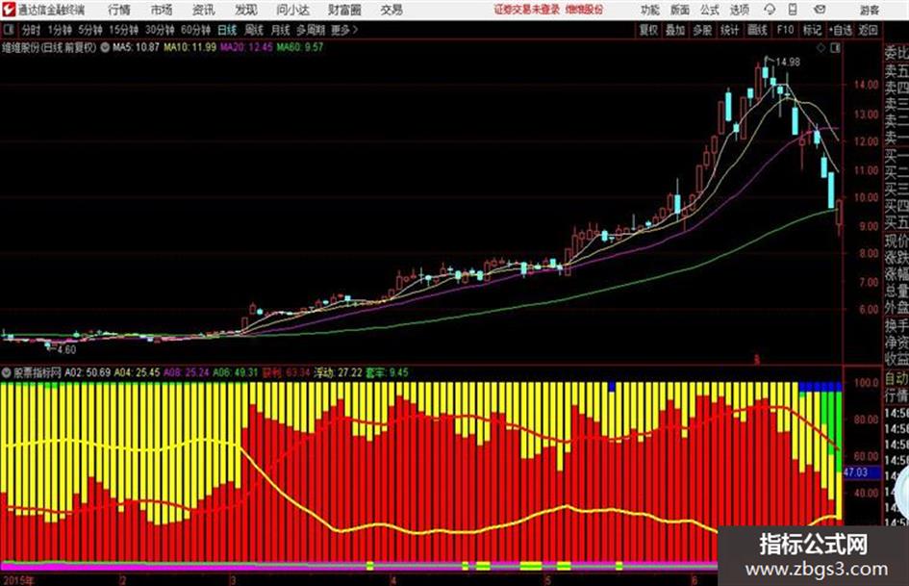This screenshot has height=586, width=909.
Task: Click the 14.98 high price marker
Action: point(788,63)
